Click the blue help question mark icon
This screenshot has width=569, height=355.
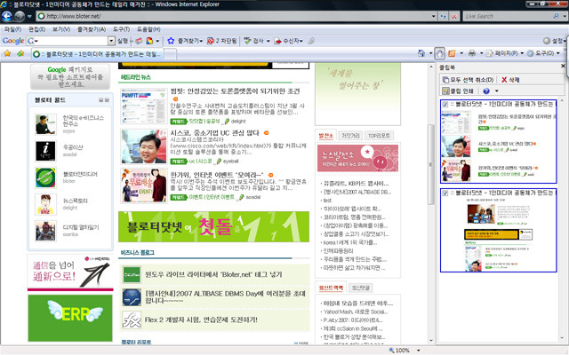click(486, 91)
